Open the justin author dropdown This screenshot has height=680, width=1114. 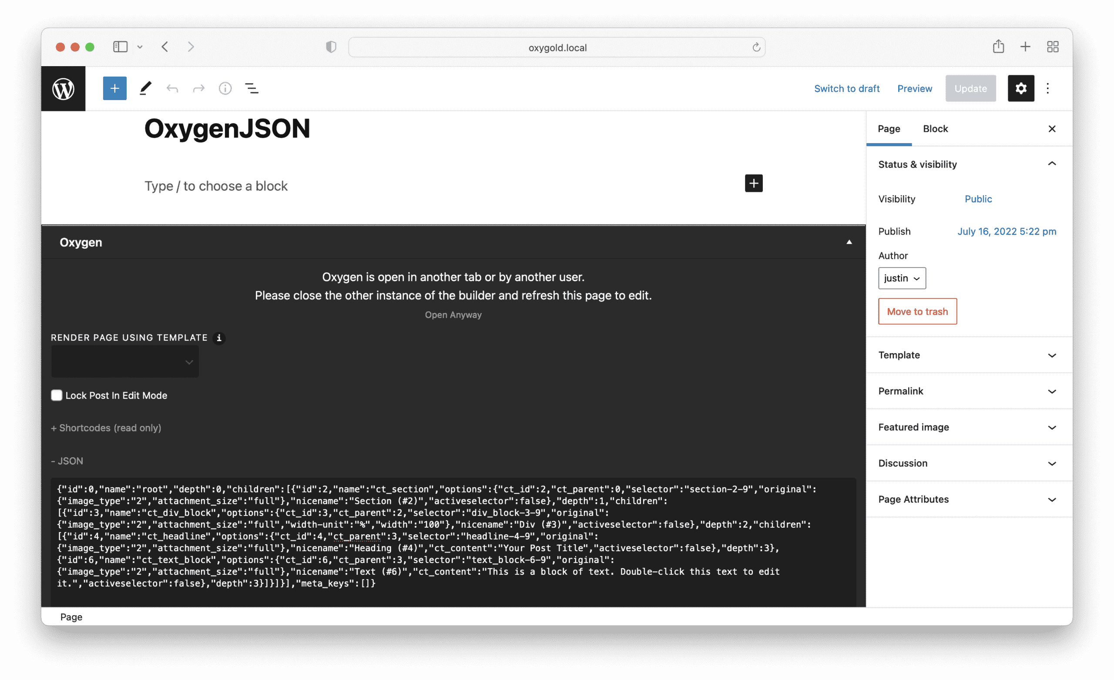pyautogui.click(x=902, y=278)
